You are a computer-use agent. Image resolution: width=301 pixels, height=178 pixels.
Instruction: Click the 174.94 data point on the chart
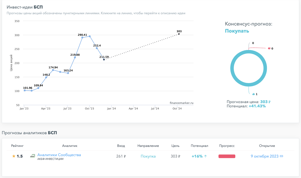[x=53, y=70]
